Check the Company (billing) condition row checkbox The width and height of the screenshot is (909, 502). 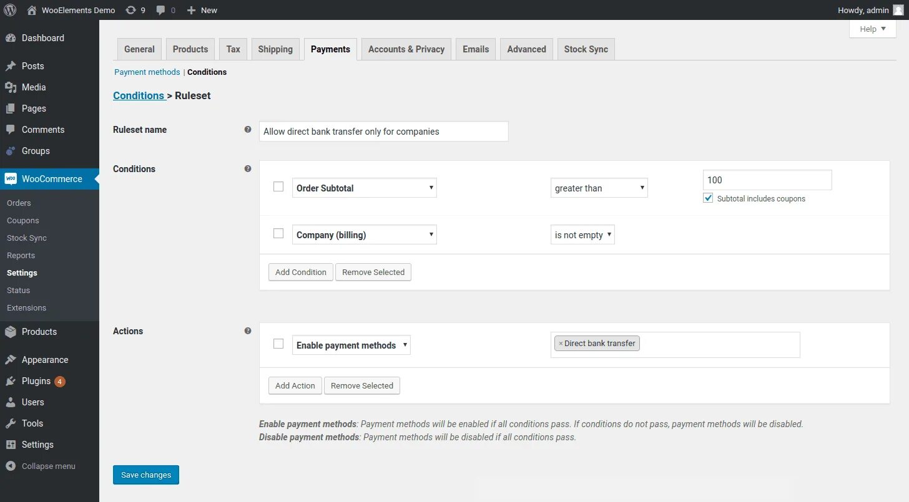[278, 233]
